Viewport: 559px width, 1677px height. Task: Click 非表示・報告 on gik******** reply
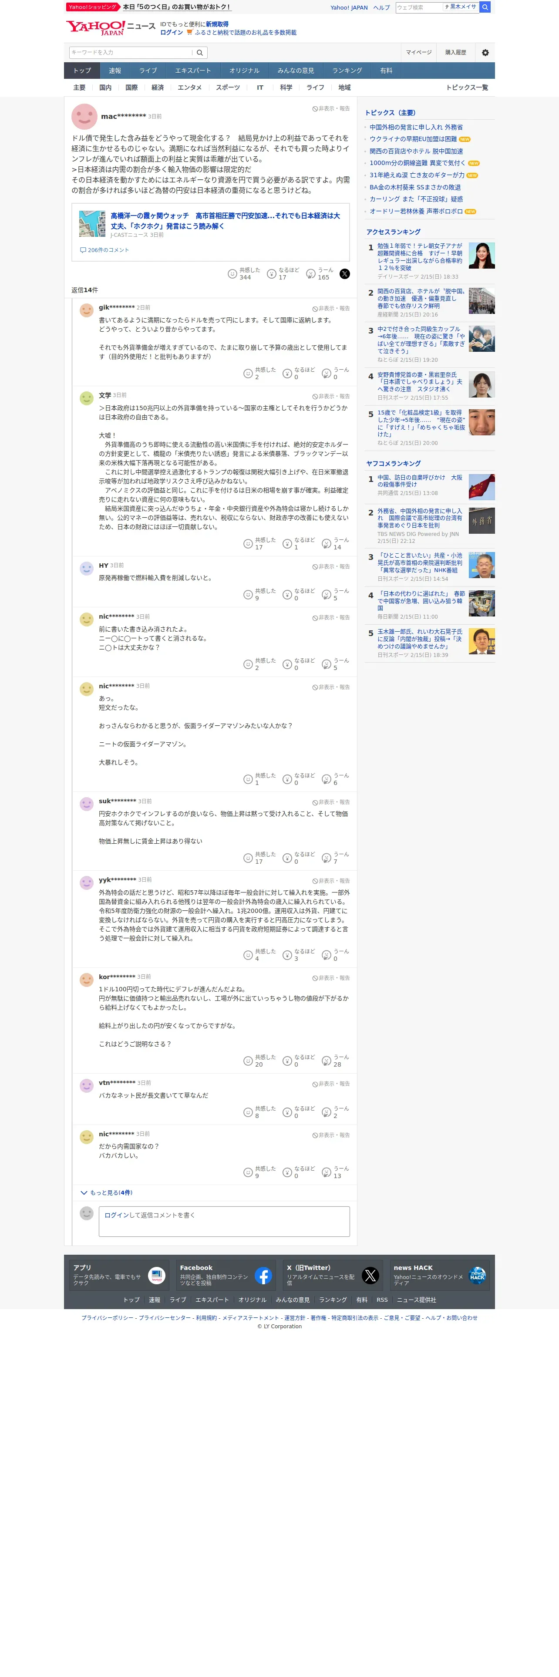(330, 309)
